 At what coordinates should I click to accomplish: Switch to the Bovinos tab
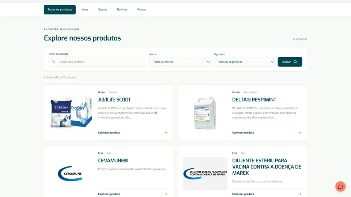[122, 9]
